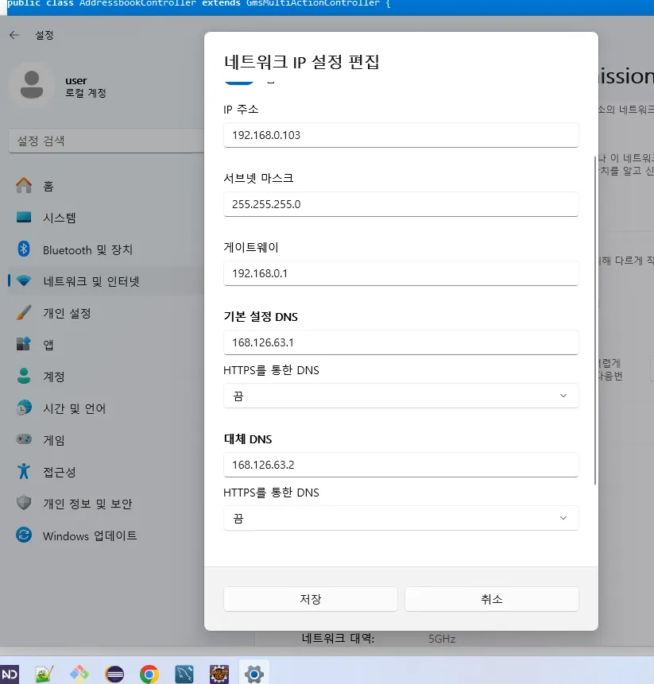Open the colorful diamond app in taskbar
Image resolution: width=654 pixels, height=684 pixels.
pos(79,674)
